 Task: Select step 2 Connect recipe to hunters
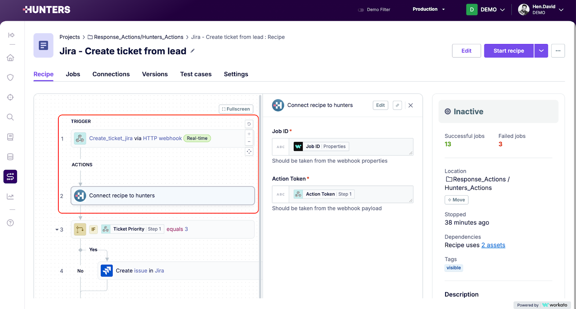click(163, 196)
